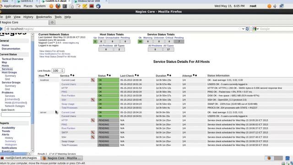Click the server host link
This screenshot has width=293, height=165.
[43, 112]
